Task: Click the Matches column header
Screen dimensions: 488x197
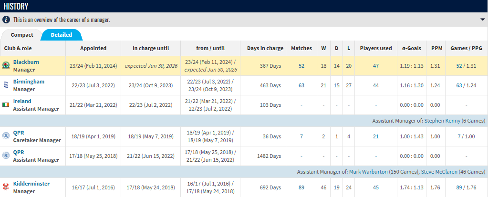Action: 301,48
